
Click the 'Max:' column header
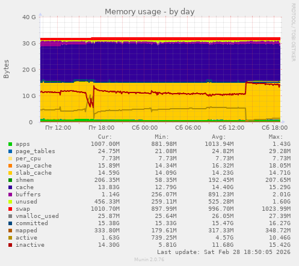276,137
